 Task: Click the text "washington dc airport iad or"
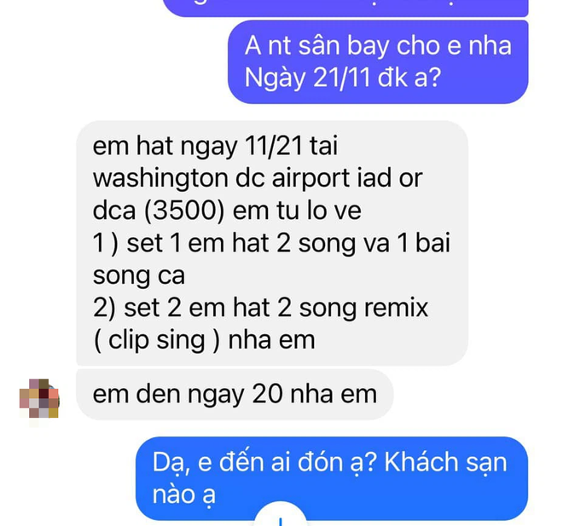[x=258, y=177]
